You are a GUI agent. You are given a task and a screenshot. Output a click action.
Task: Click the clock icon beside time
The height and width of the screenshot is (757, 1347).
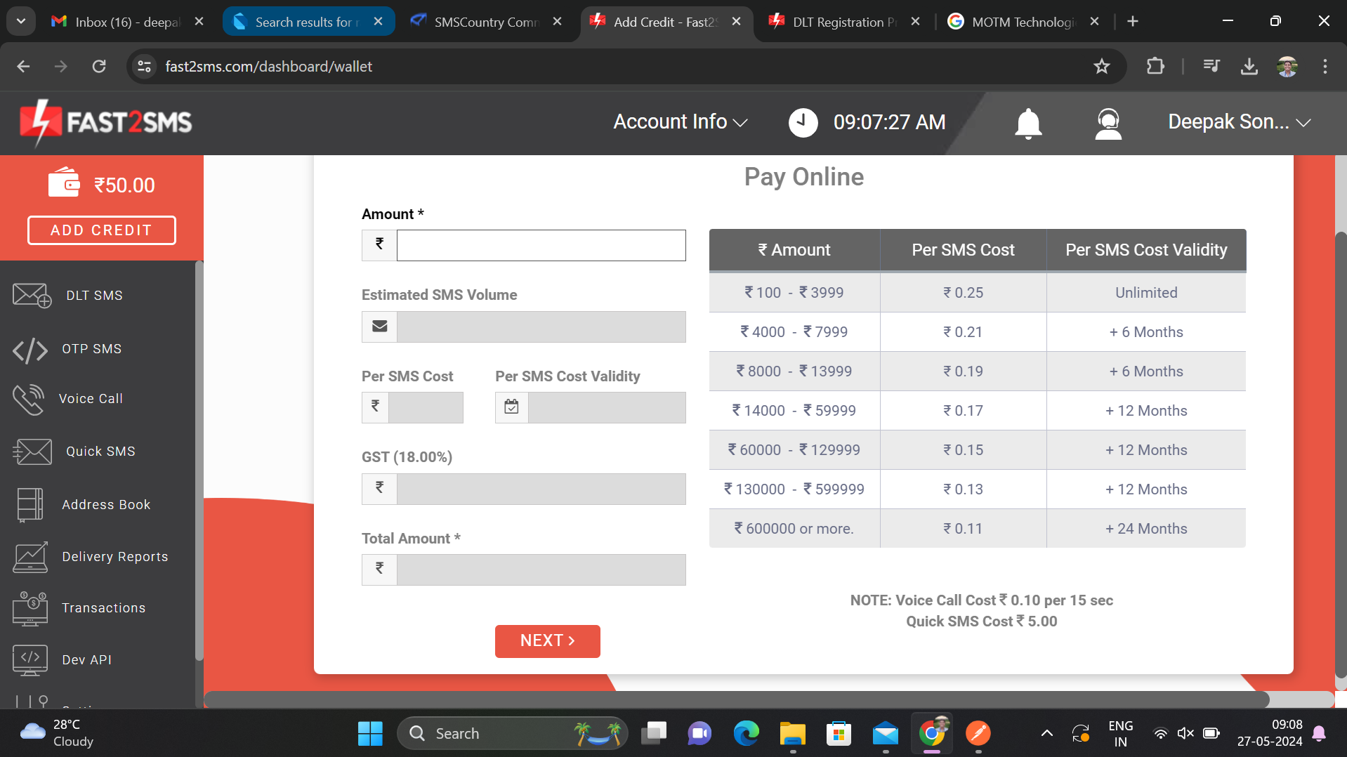pos(803,122)
